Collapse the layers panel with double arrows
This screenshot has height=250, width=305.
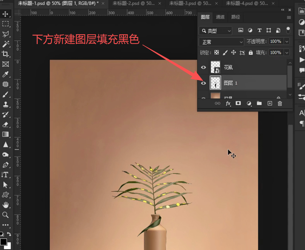point(283,10)
